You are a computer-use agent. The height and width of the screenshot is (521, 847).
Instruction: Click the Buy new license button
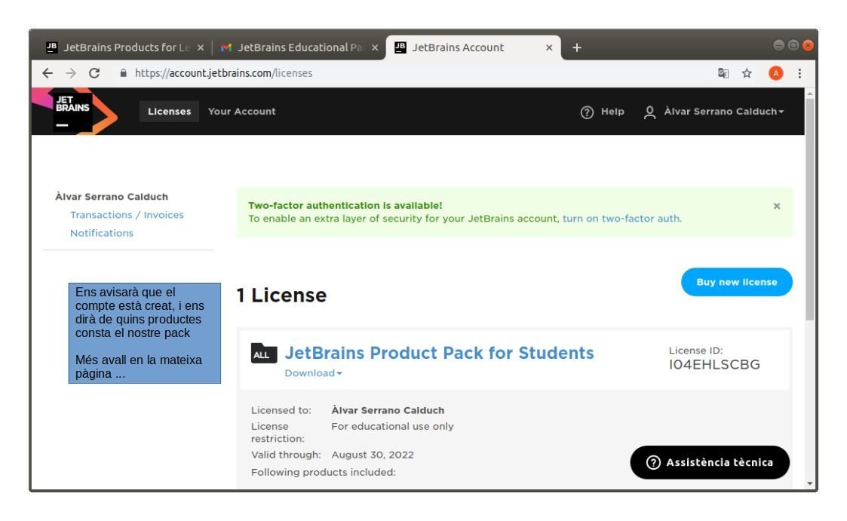[737, 282]
